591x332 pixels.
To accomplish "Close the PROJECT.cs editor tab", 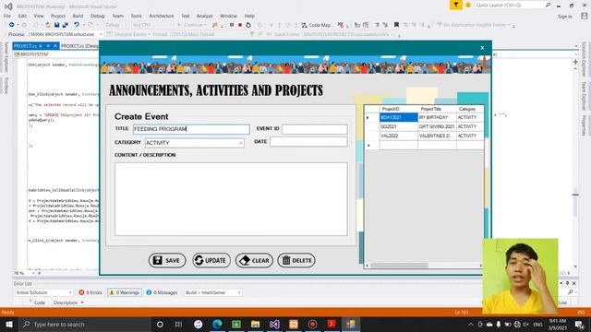I will [55, 46].
